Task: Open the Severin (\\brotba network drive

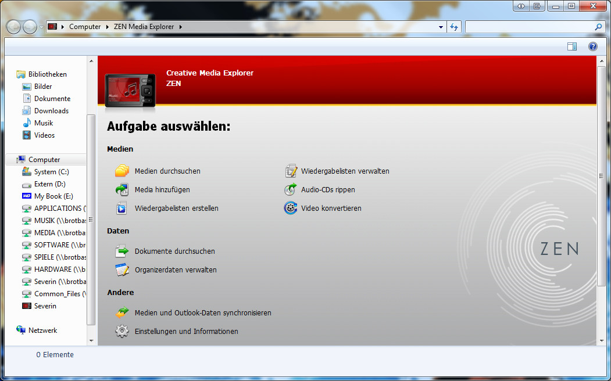Action: click(x=53, y=281)
